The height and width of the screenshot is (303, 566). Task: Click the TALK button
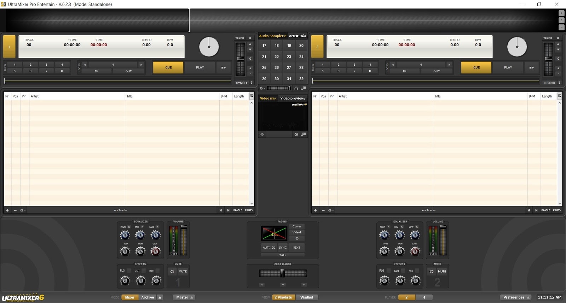[x=283, y=255]
